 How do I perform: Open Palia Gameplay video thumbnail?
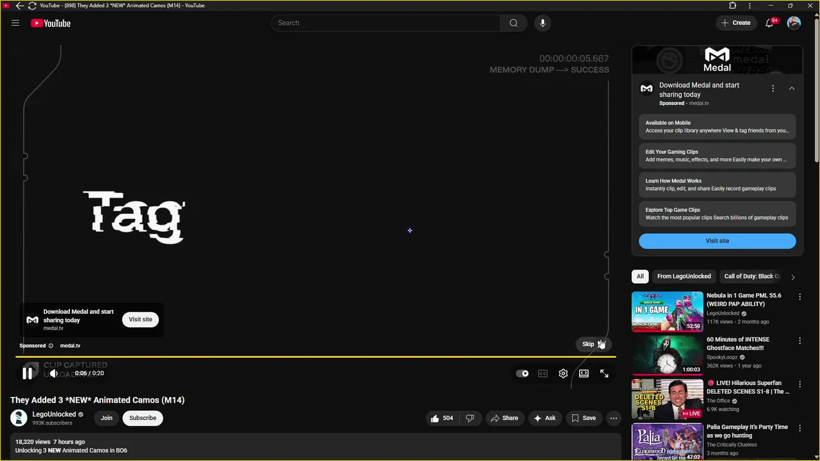(668, 442)
